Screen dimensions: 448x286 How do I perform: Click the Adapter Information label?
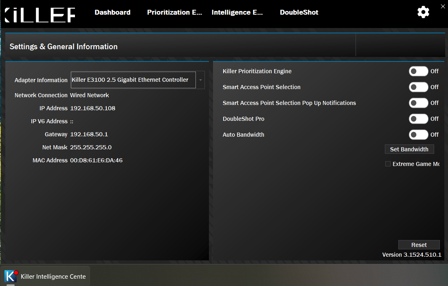(41, 80)
